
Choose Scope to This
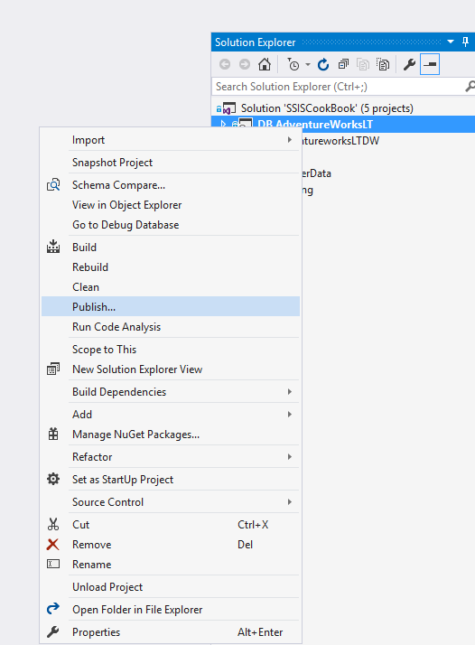pyautogui.click(x=171, y=350)
